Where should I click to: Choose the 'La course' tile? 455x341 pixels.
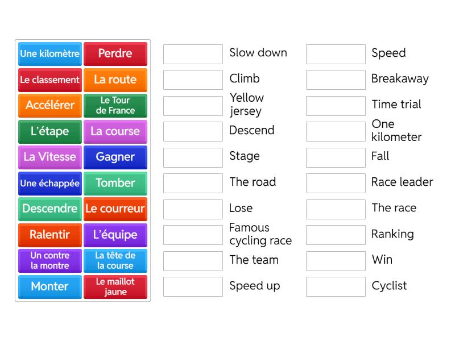[115, 132]
